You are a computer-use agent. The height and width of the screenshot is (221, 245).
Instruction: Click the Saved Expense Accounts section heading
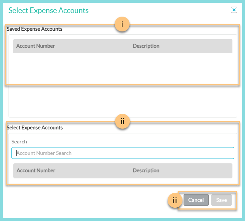34,29
